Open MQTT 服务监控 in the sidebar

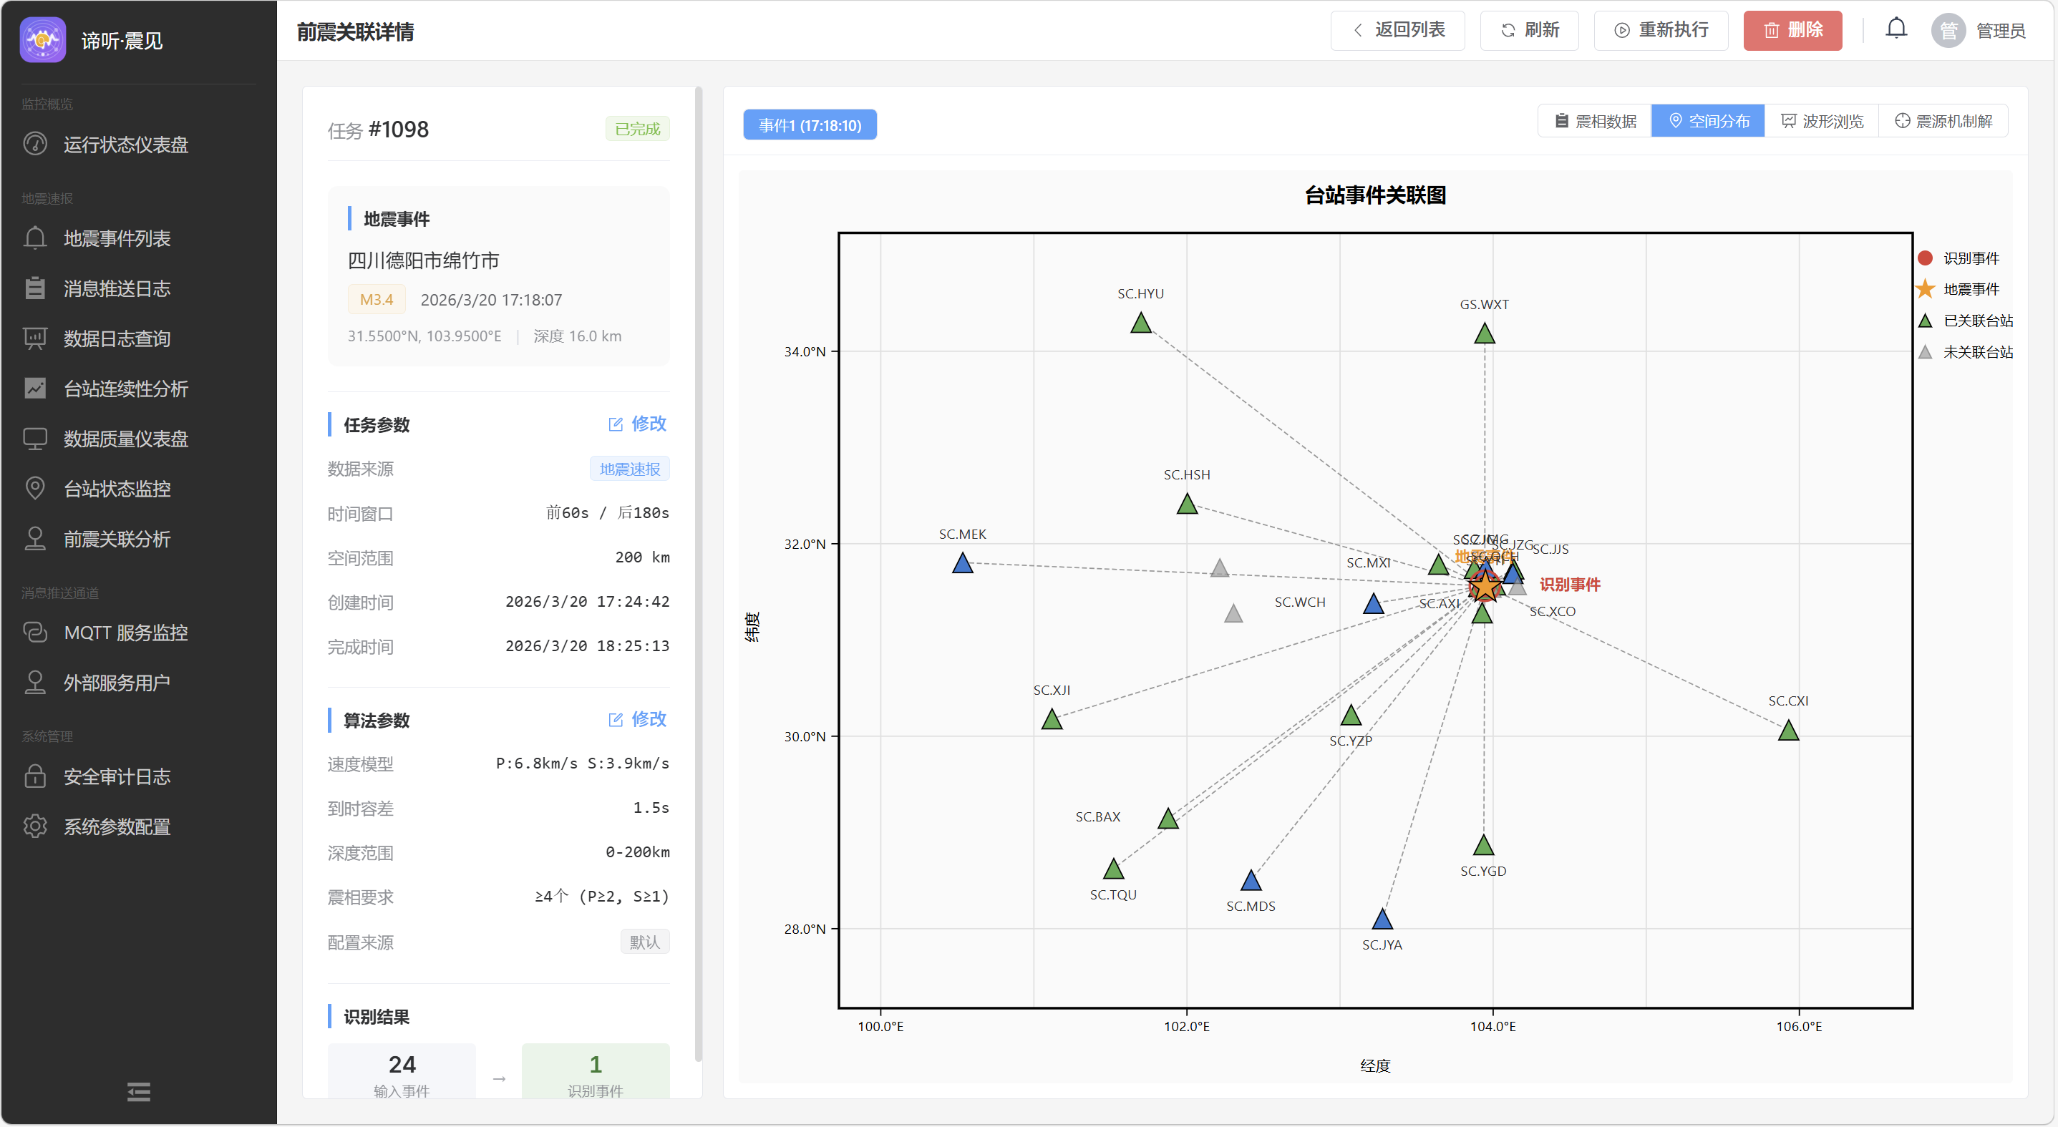(x=125, y=633)
